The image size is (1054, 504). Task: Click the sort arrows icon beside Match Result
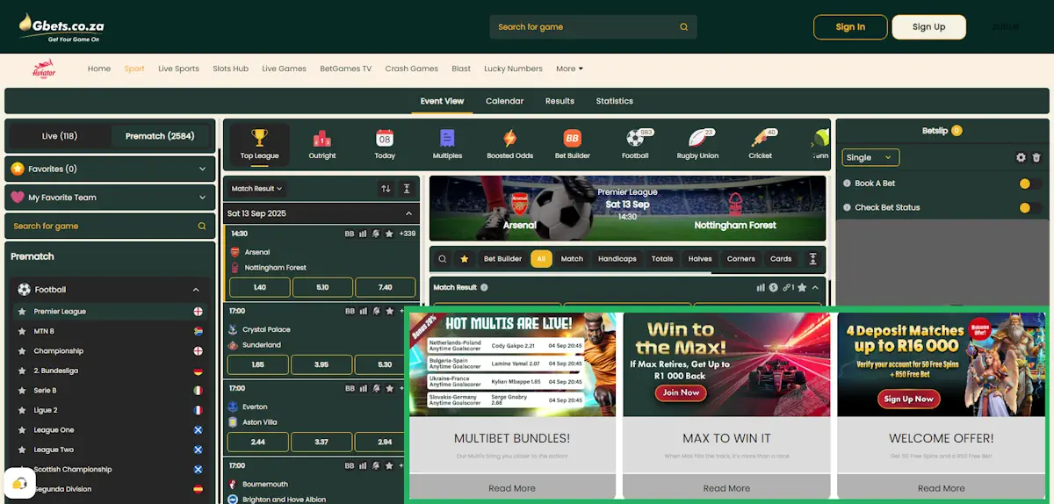[386, 189]
